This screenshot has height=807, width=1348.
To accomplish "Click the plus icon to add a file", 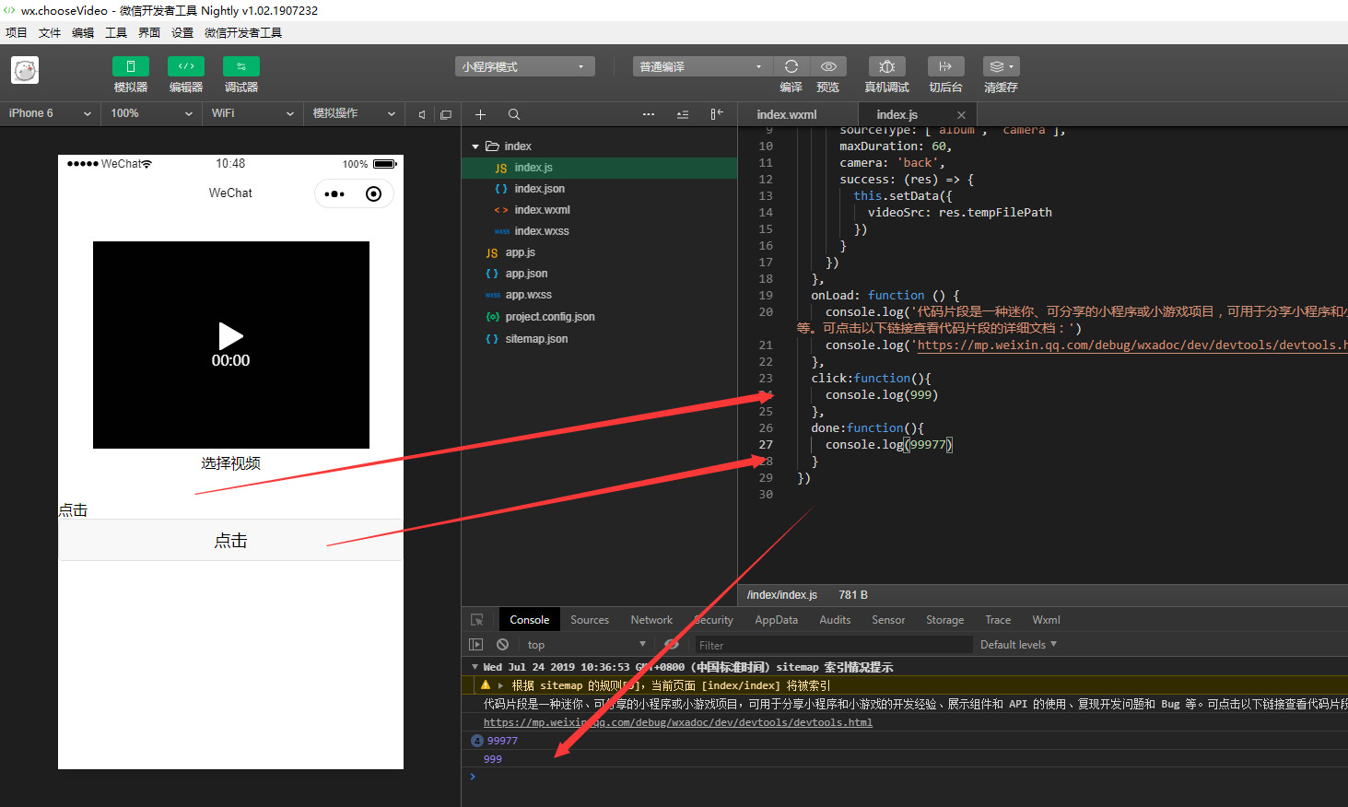I will [x=480, y=114].
